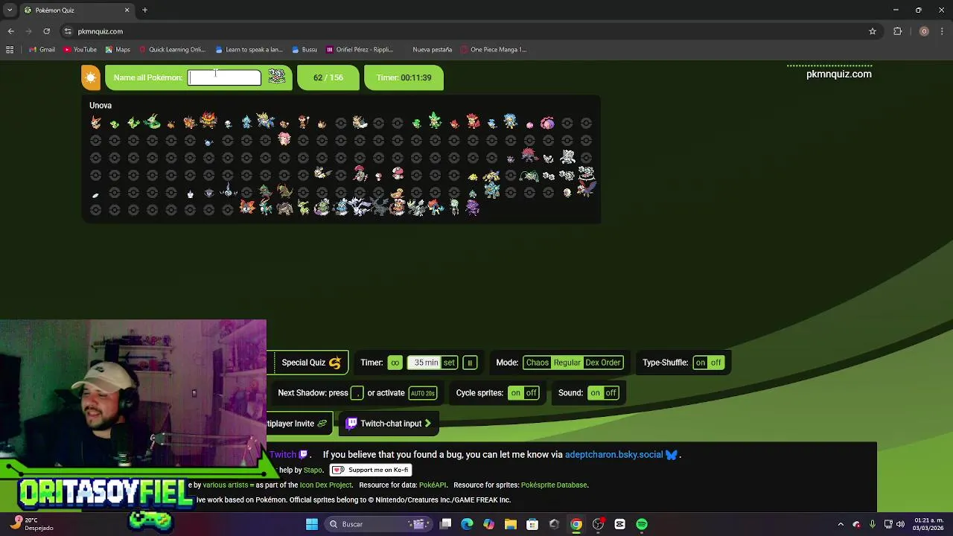Viewport: 953px width, 536px height.
Task: Open the Windows Start menu
Action: (x=312, y=524)
